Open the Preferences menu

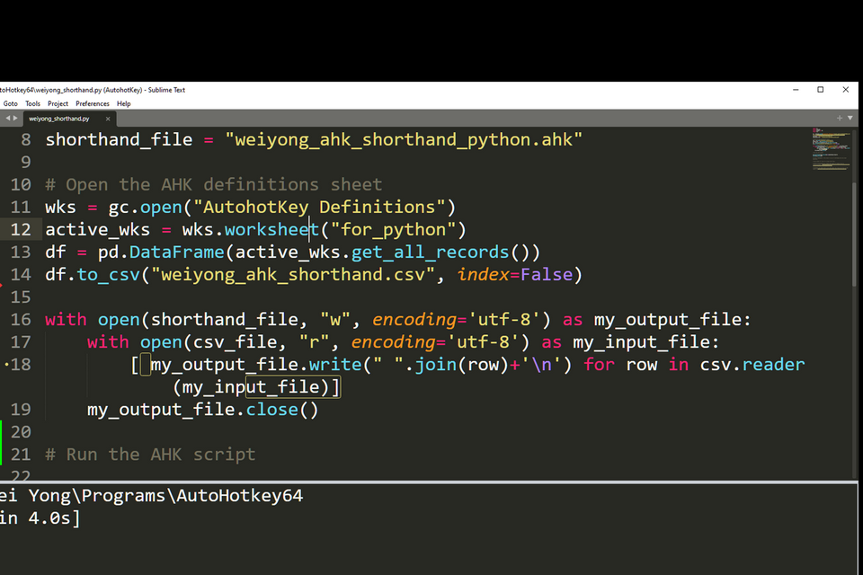[x=93, y=103]
